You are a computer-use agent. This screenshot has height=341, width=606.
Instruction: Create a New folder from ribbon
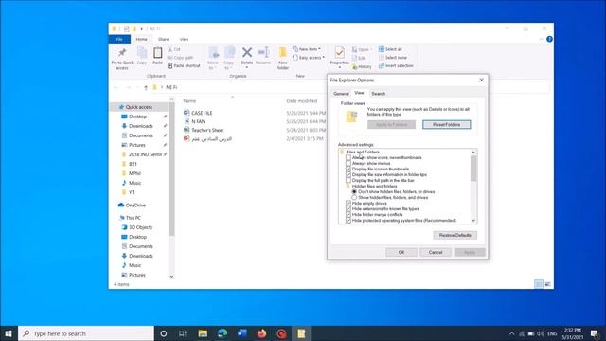click(283, 58)
